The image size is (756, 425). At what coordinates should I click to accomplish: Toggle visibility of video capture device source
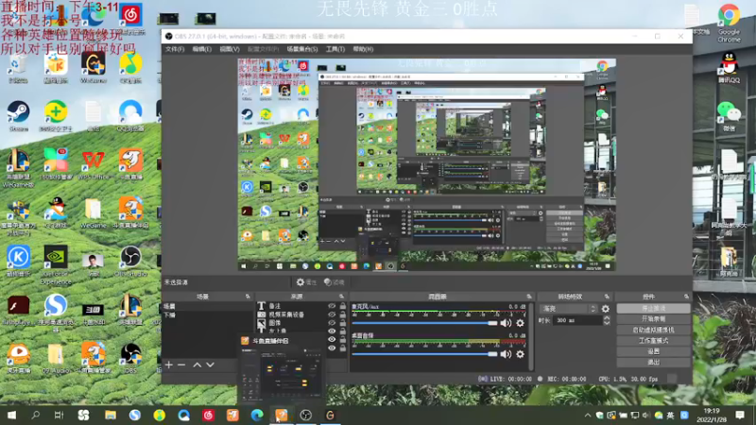[332, 314]
